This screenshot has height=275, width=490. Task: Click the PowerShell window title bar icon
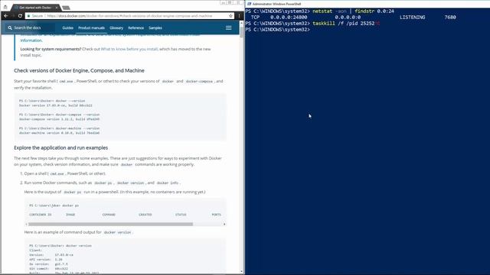(249, 4)
